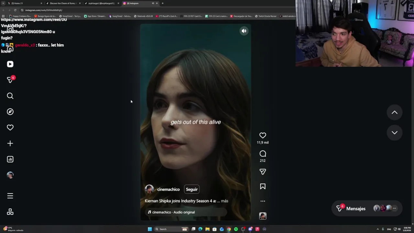This screenshot has width=414, height=233.
Task: Open 'cinemachico · Audio original' audio link
Action: point(173,212)
